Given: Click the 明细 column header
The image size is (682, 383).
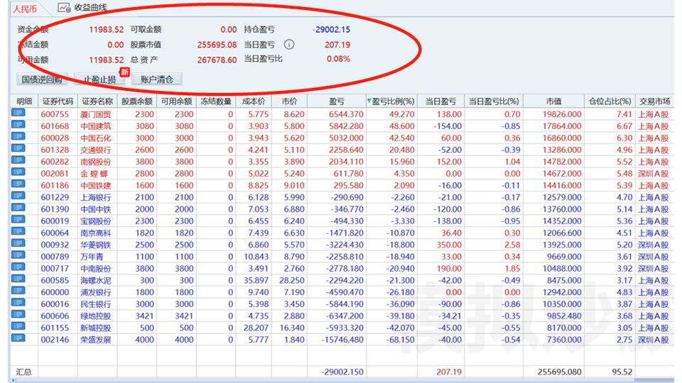Looking at the screenshot, I should point(24,101).
